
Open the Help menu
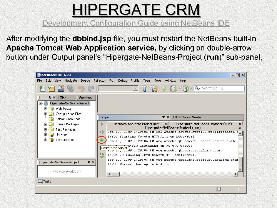pyautogui.click(x=183, y=81)
